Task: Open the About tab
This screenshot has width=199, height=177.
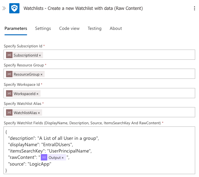Action: (x=116, y=29)
